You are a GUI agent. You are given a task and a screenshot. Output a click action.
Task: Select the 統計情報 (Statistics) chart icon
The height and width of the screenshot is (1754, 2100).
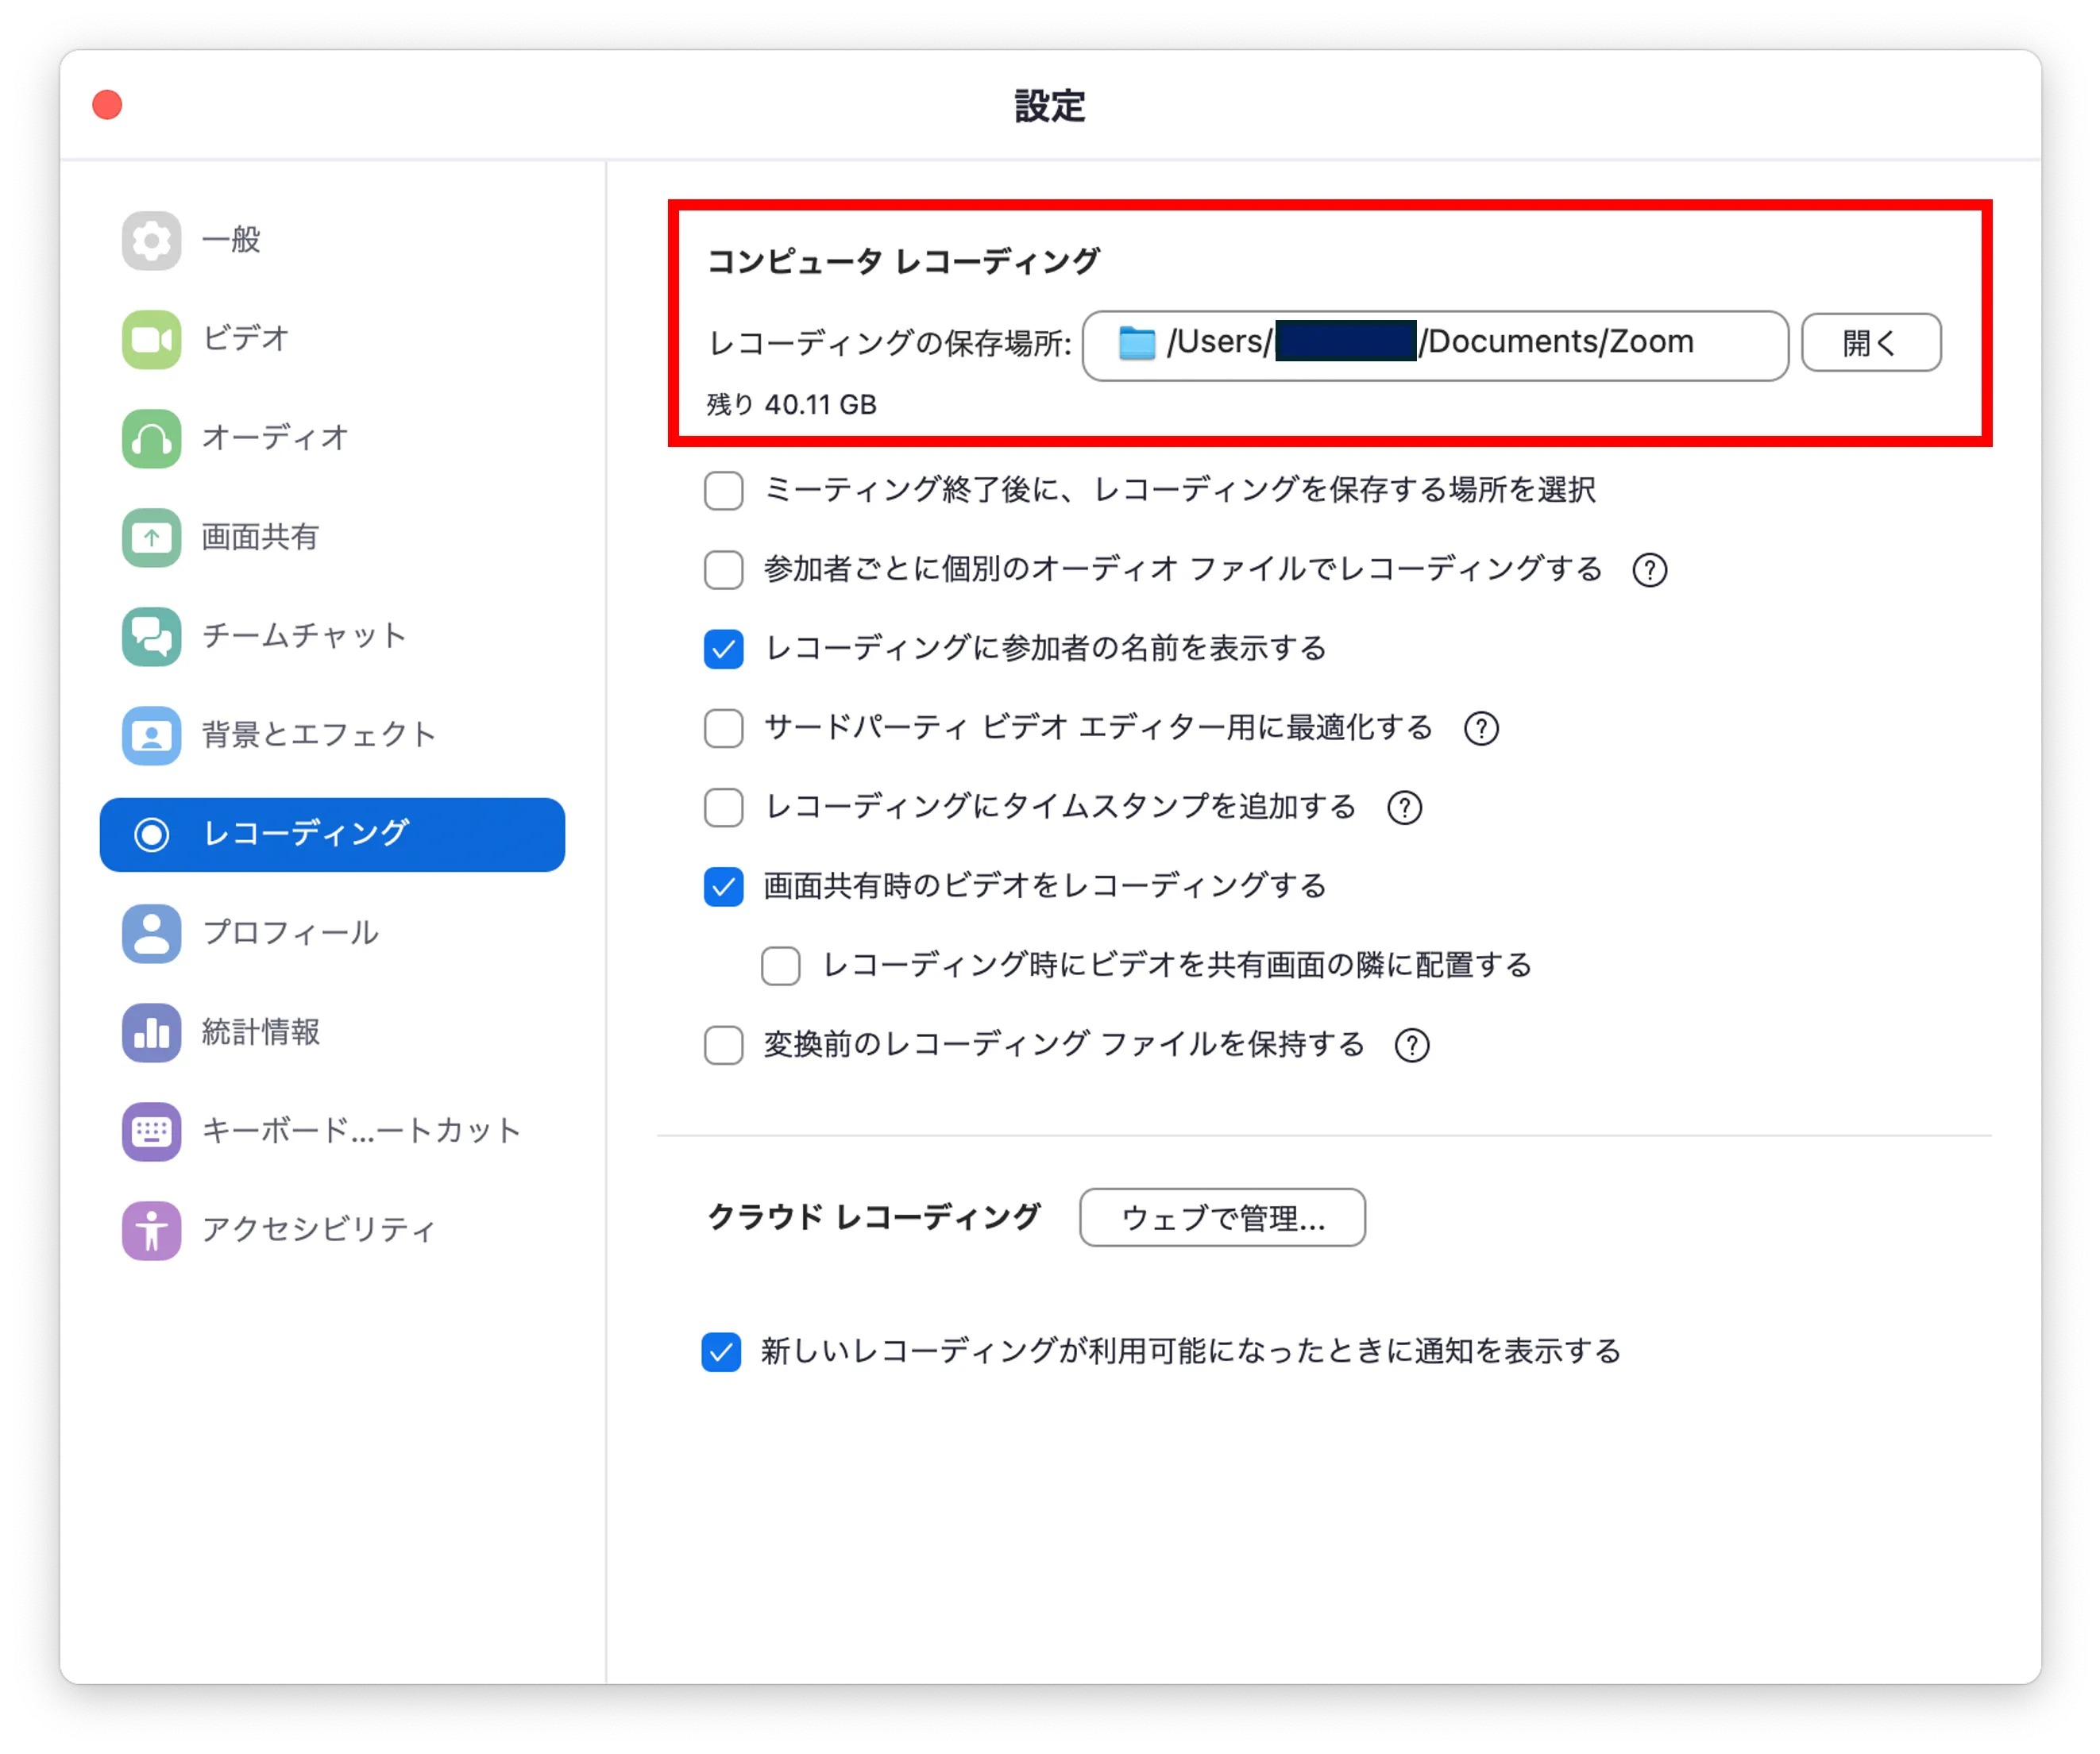click(x=151, y=1031)
